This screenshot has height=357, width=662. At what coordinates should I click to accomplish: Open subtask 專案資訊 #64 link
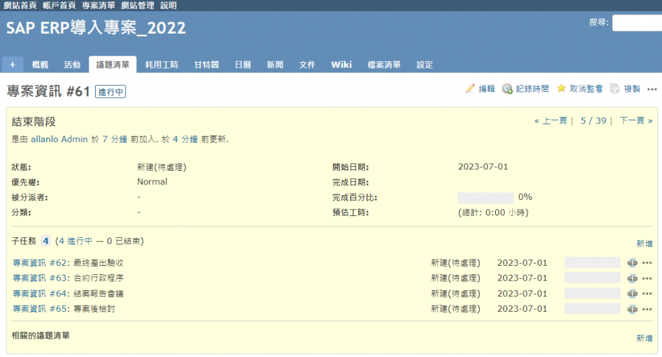point(41,293)
